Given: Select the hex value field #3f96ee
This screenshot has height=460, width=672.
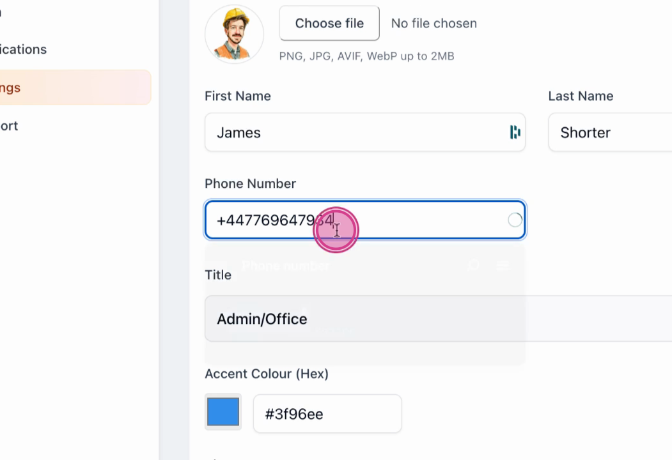Looking at the screenshot, I should (x=327, y=414).
